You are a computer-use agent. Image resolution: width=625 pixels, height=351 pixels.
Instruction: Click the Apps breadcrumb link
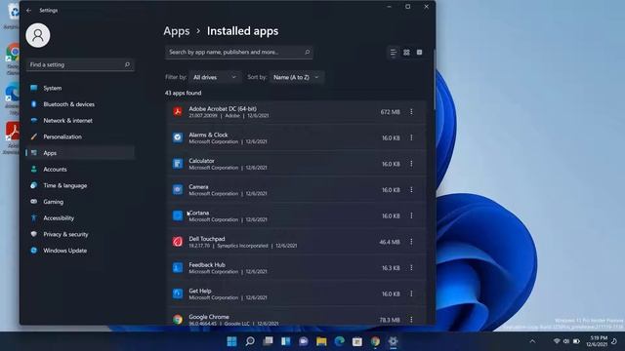pos(177,31)
